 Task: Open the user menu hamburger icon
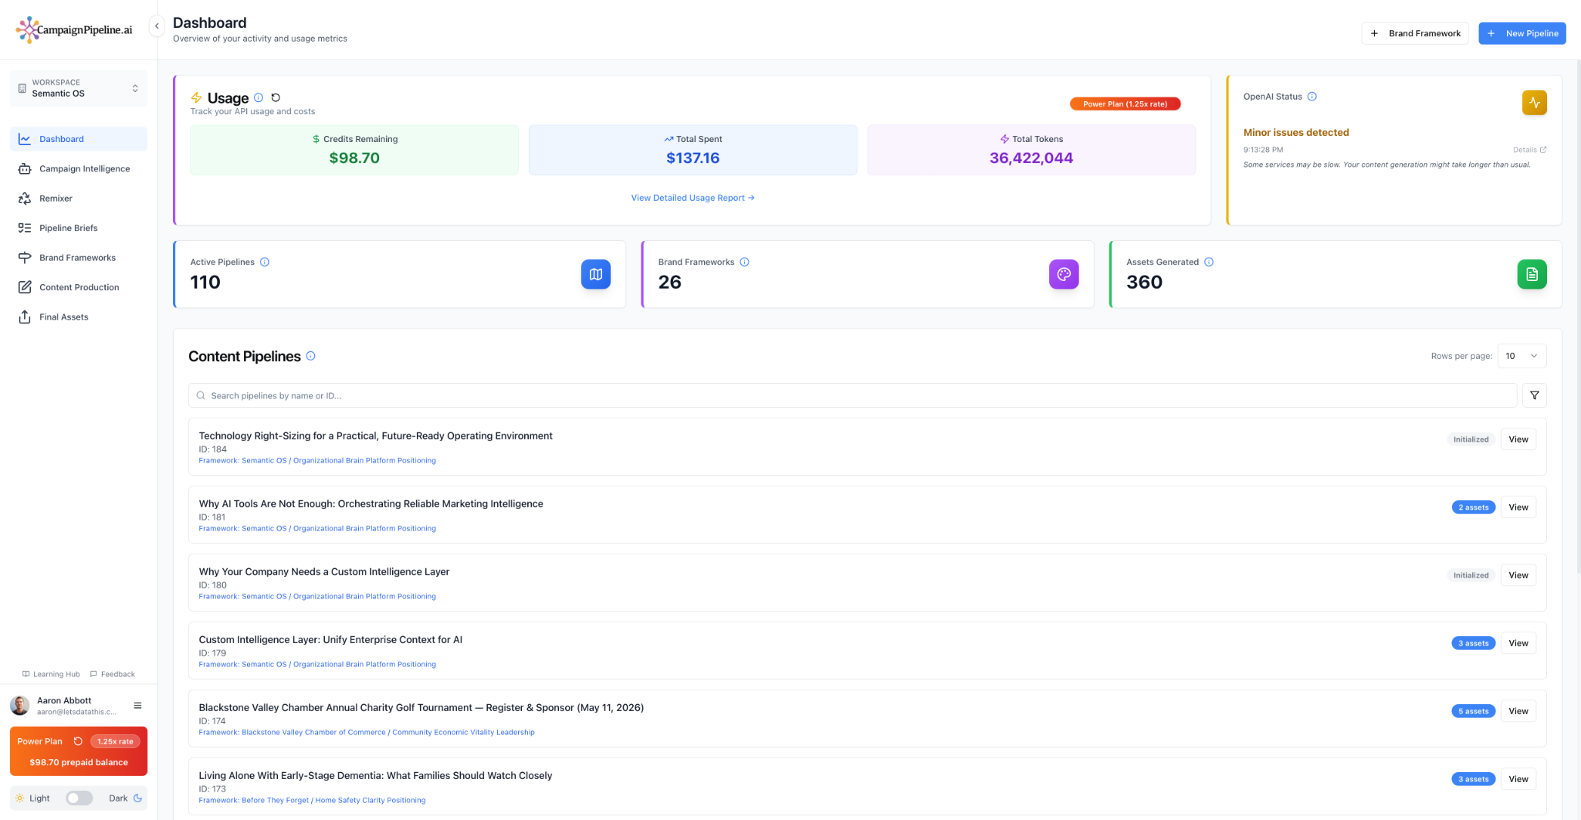(137, 705)
